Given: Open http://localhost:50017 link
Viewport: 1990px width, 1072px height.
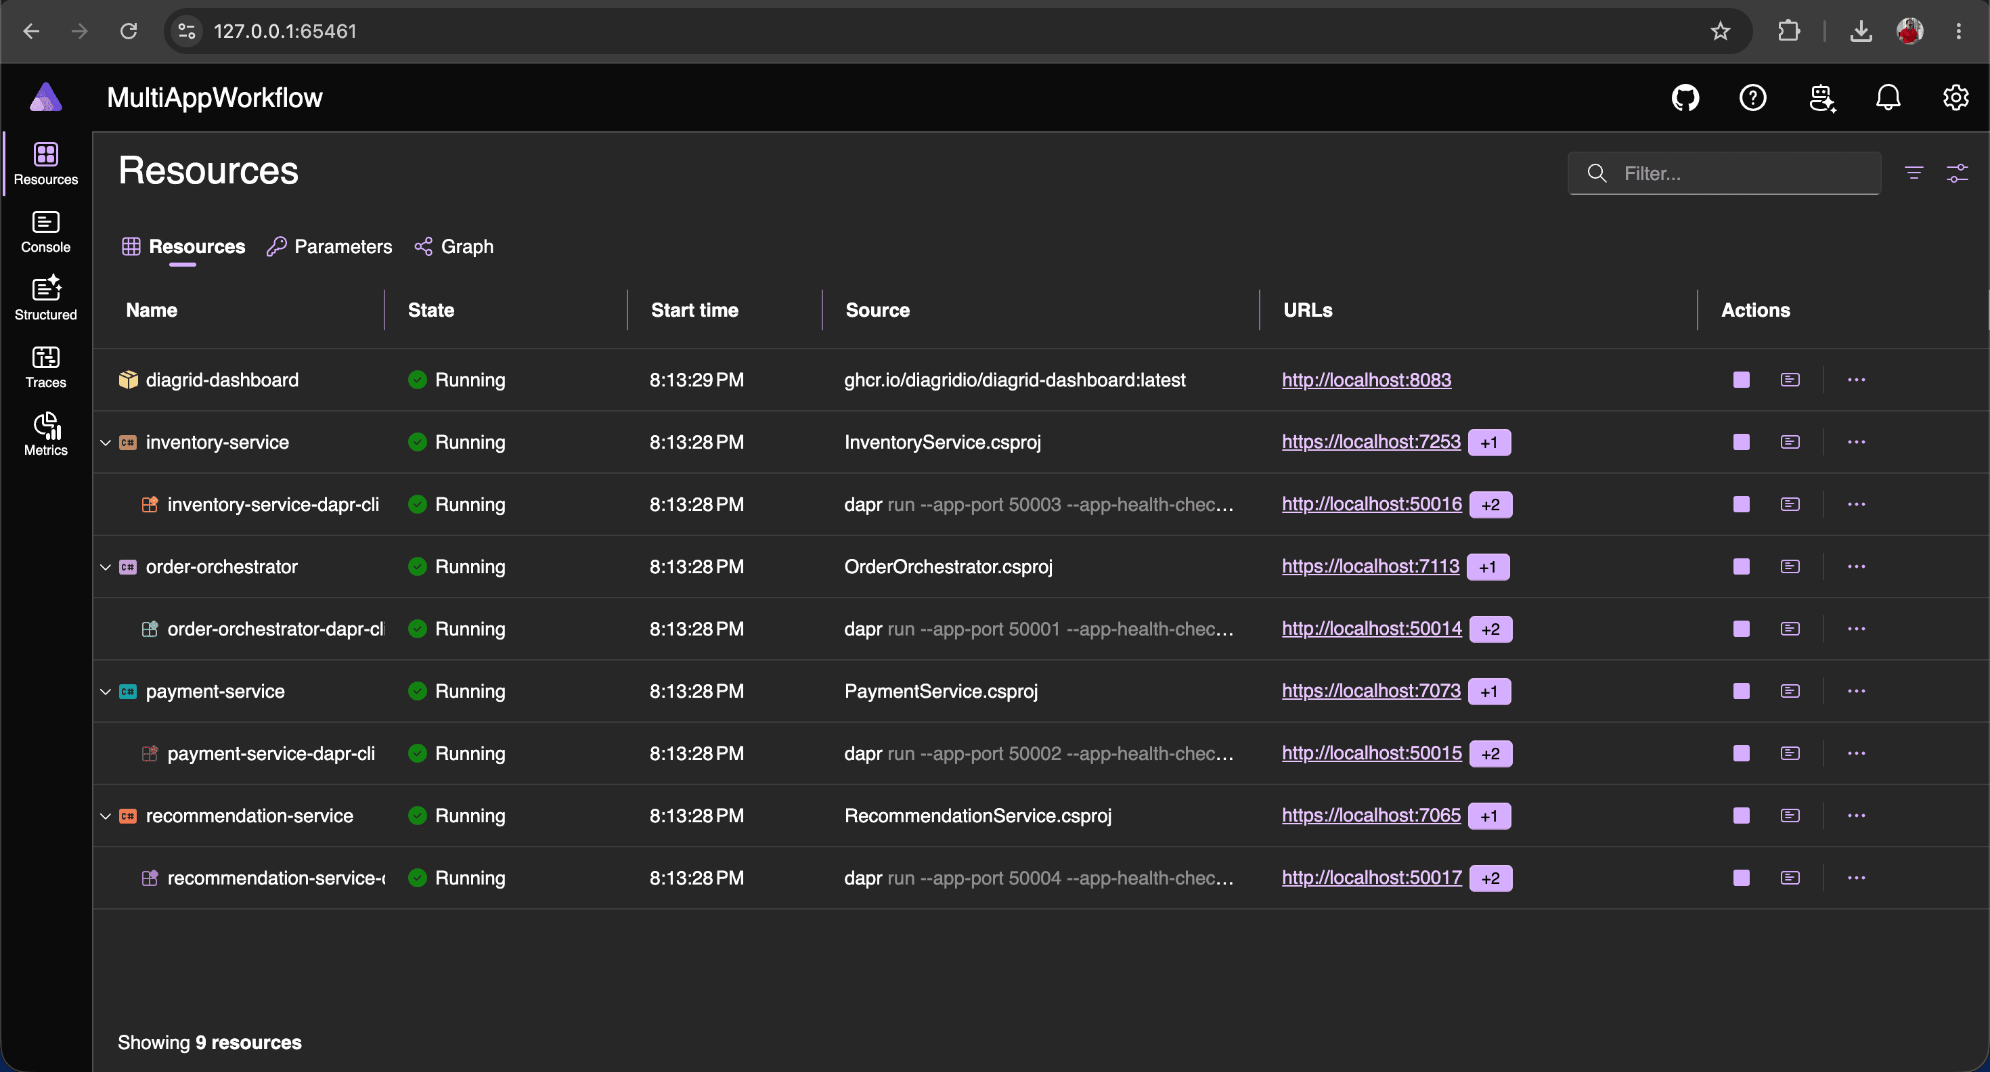Looking at the screenshot, I should click(1372, 877).
